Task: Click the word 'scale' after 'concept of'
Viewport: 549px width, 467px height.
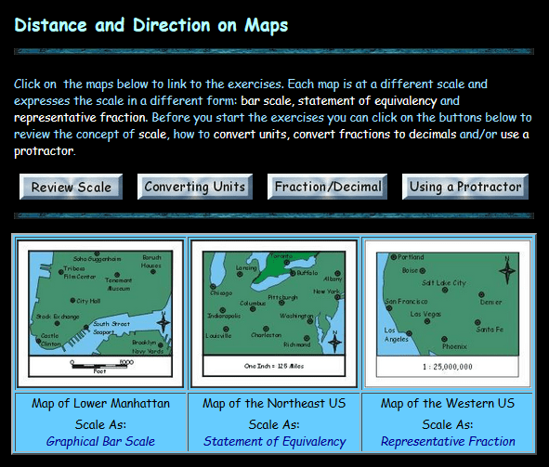Action: (x=152, y=135)
